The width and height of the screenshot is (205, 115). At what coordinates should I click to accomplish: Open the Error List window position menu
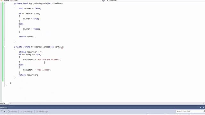[x=201, y=107]
